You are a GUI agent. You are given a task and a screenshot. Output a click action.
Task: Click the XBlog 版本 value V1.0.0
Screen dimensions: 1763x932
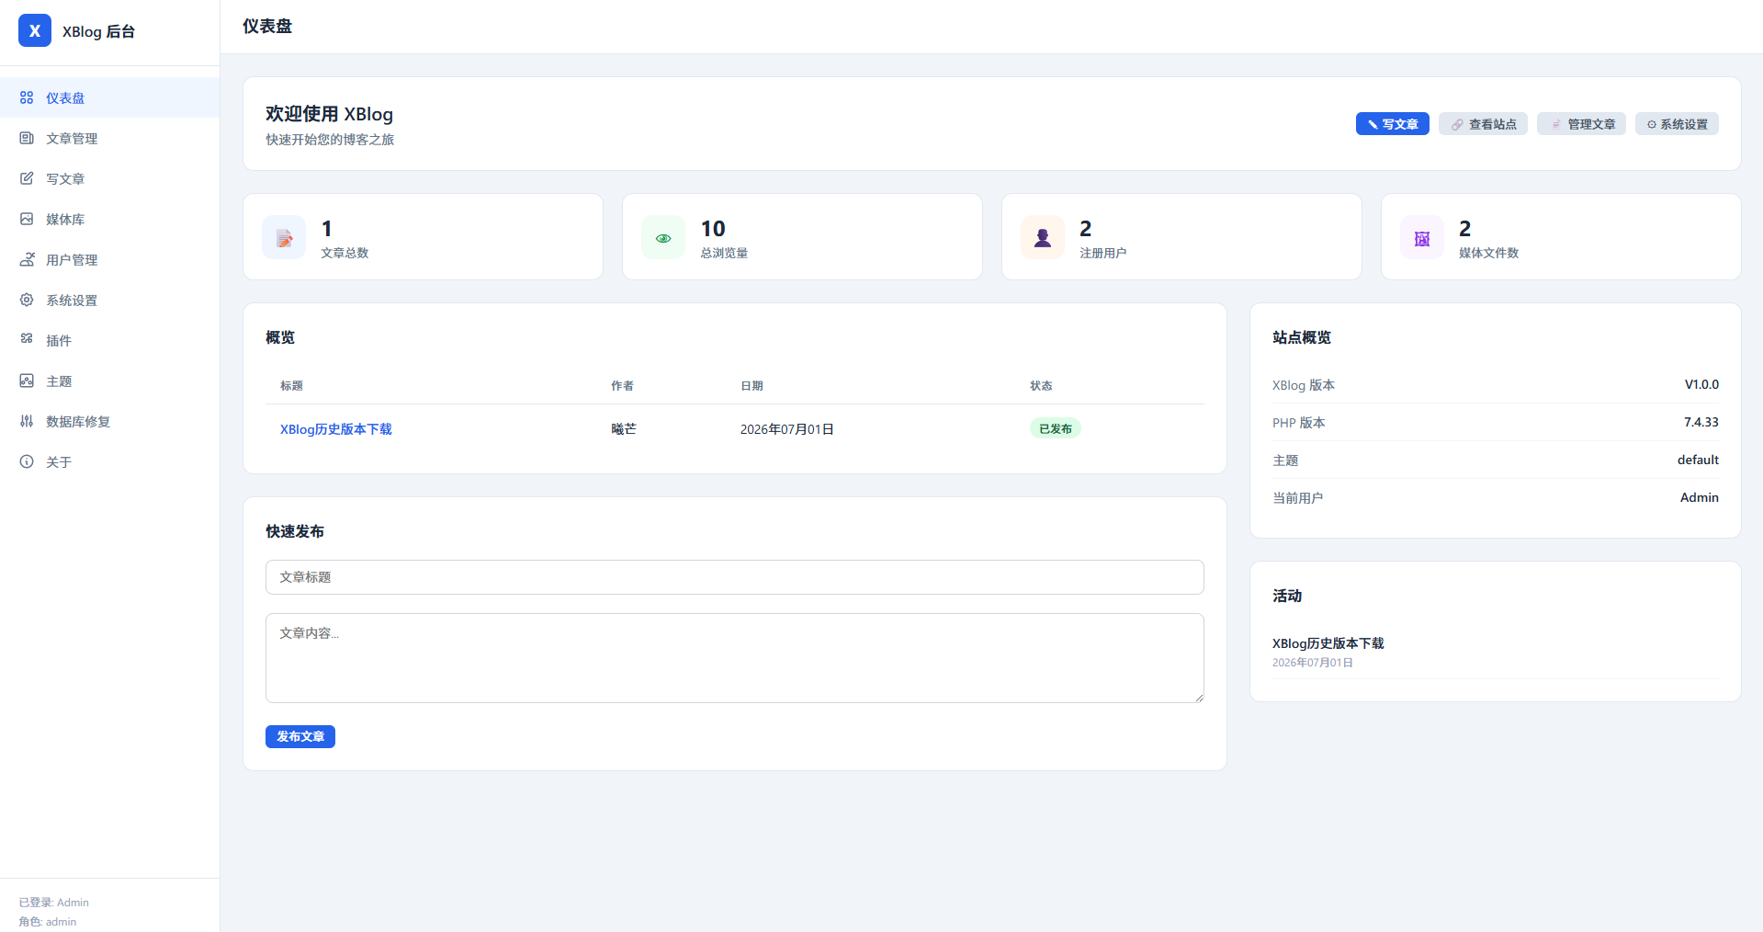click(x=1701, y=384)
